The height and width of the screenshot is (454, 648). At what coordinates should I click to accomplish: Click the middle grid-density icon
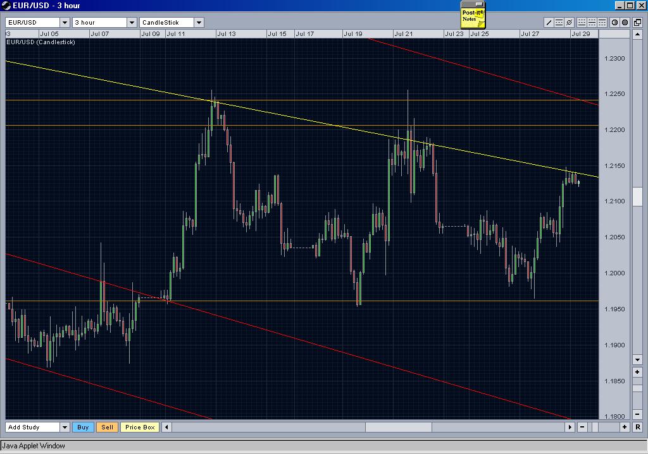point(592,22)
